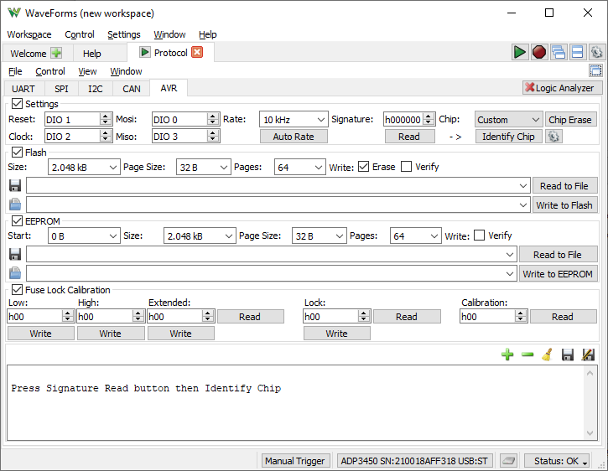This screenshot has height=471, width=608.
Task: Click the device icon in status bar
Action: pyautogui.click(x=508, y=461)
